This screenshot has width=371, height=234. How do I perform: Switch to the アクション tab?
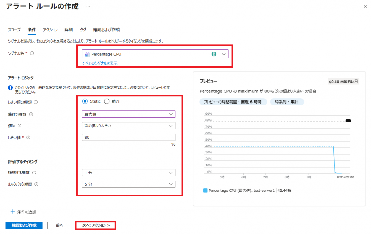pos(50,30)
